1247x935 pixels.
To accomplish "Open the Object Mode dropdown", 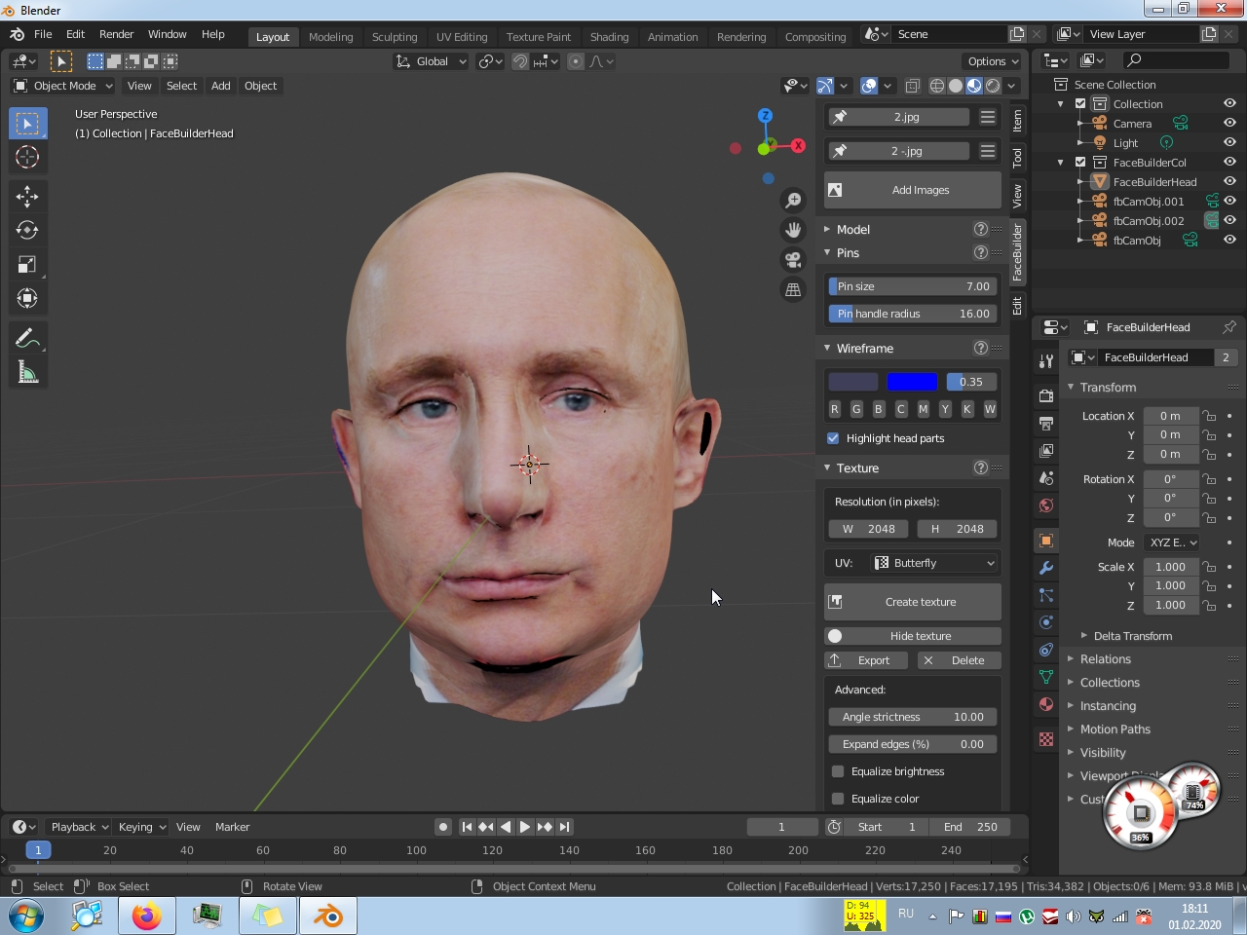I will [x=63, y=86].
